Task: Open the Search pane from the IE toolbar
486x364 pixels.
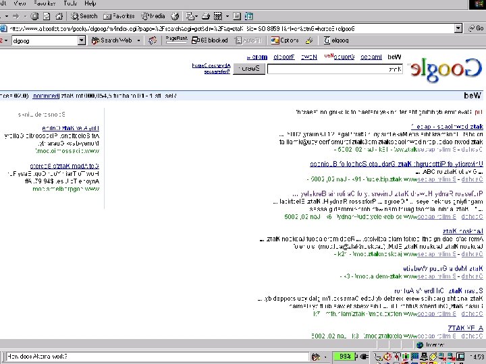Action: pyautogui.click(x=84, y=16)
